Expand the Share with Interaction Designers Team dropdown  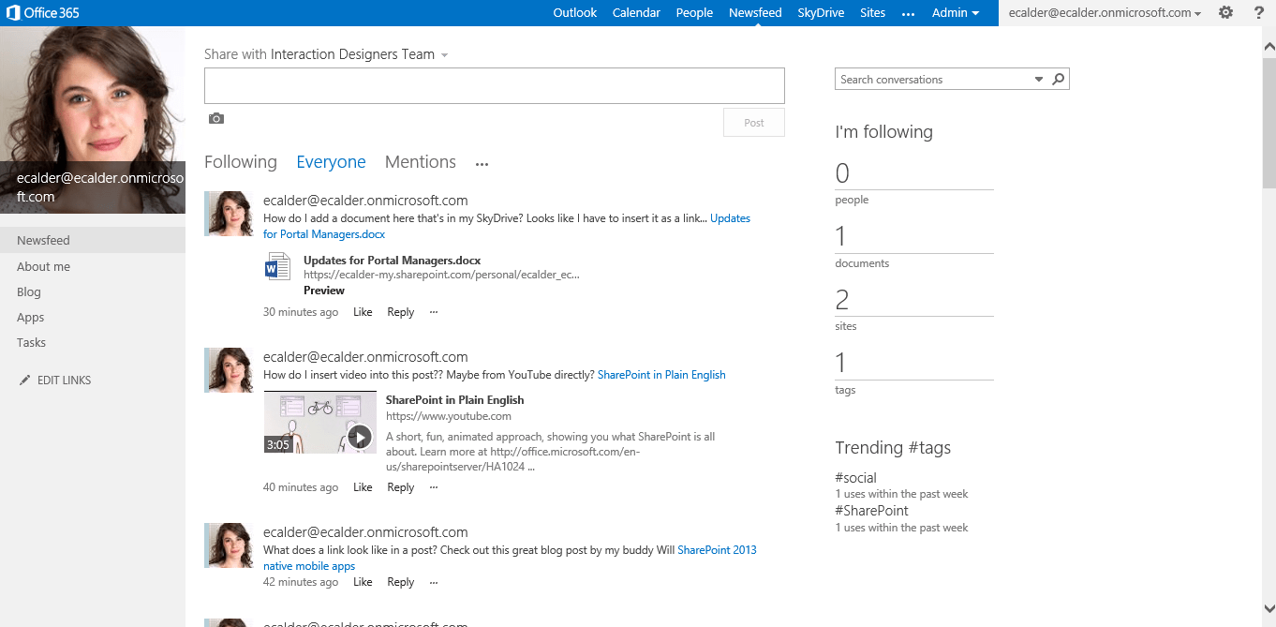click(x=444, y=55)
